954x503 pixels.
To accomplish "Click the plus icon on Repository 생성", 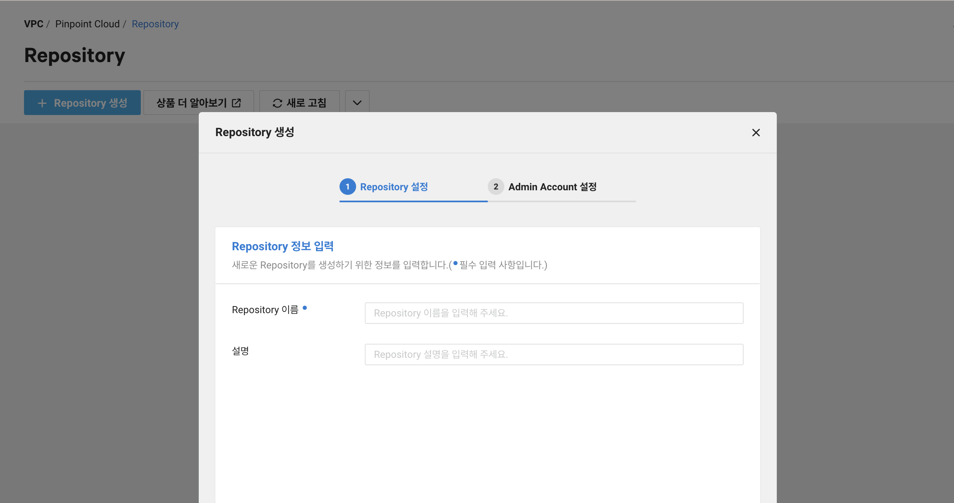I will pyautogui.click(x=42, y=103).
